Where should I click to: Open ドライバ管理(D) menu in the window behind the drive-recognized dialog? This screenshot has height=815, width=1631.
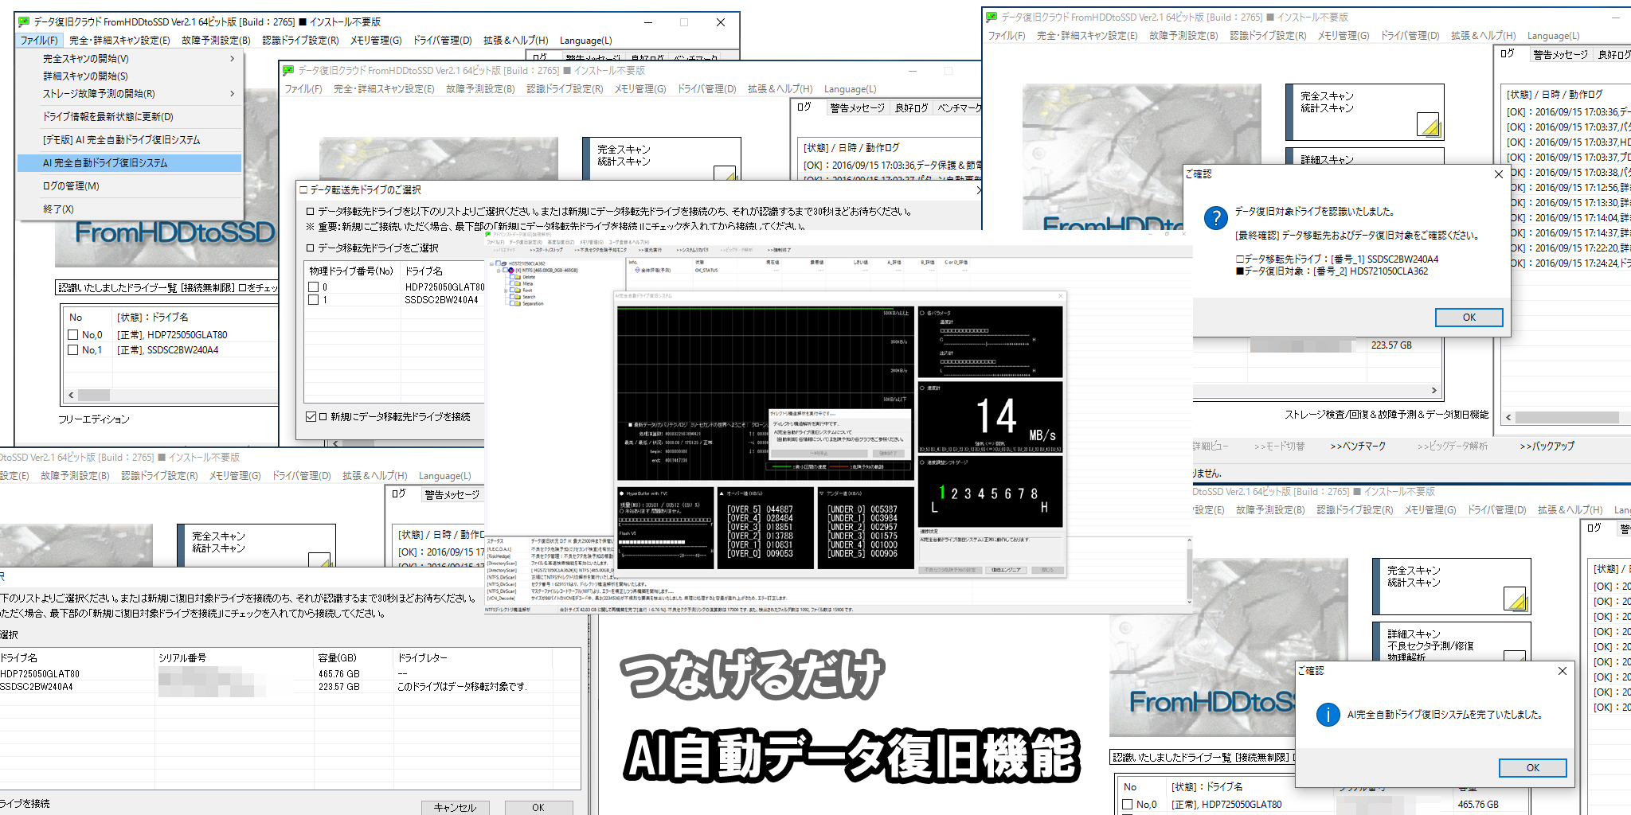click(1410, 36)
